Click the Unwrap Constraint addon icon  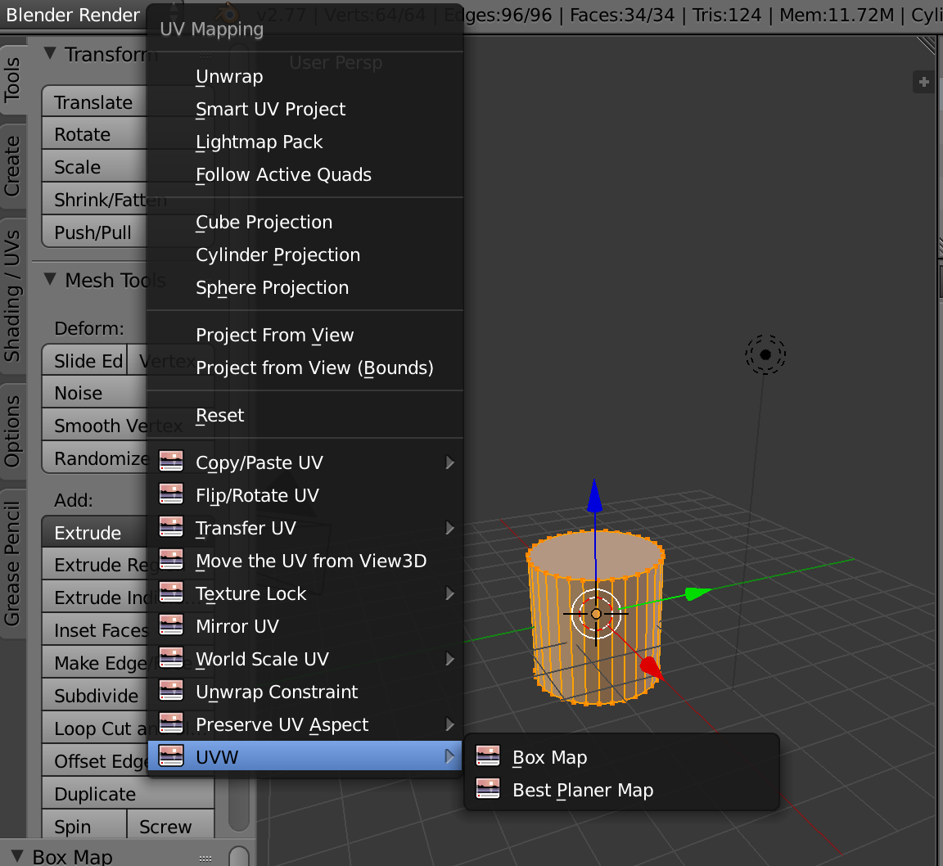tap(171, 690)
